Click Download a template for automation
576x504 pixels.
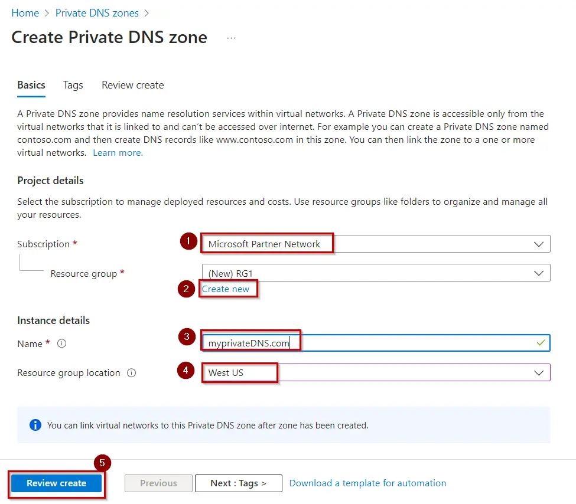point(367,483)
